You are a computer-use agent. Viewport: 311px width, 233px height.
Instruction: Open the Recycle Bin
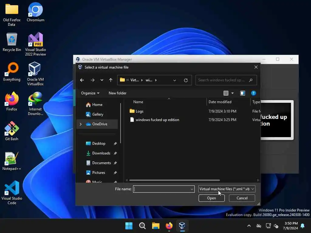pos(12,42)
